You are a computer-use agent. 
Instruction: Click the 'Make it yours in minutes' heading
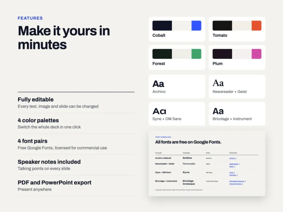(64, 37)
